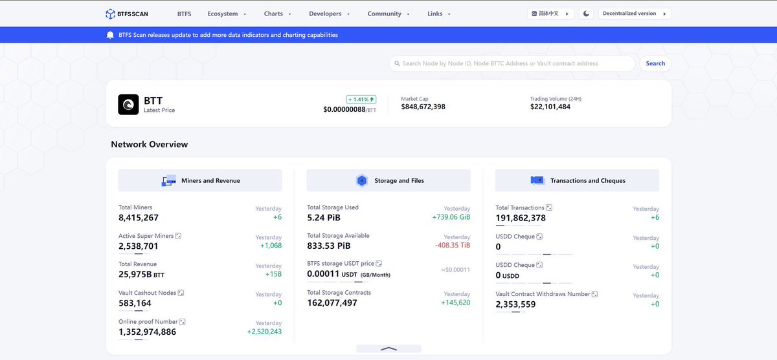Click the Miners and Revenue header icon
The height and width of the screenshot is (360, 777).
coord(169,181)
